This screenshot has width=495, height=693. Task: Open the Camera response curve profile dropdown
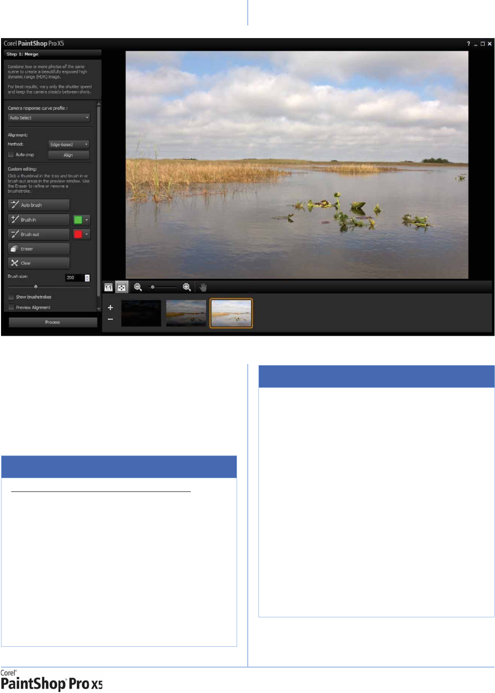pos(49,118)
